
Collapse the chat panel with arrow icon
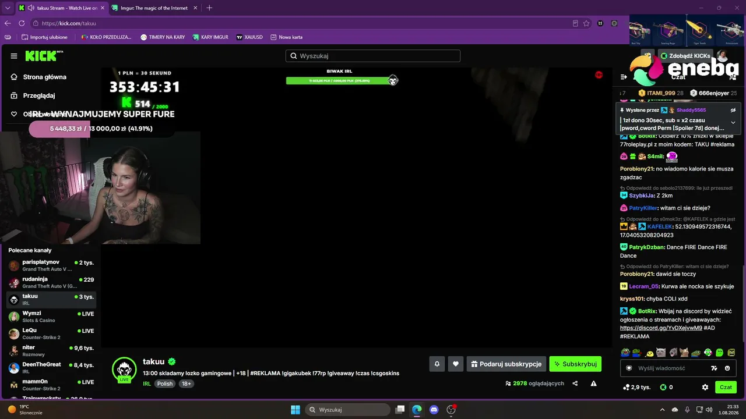(624, 77)
